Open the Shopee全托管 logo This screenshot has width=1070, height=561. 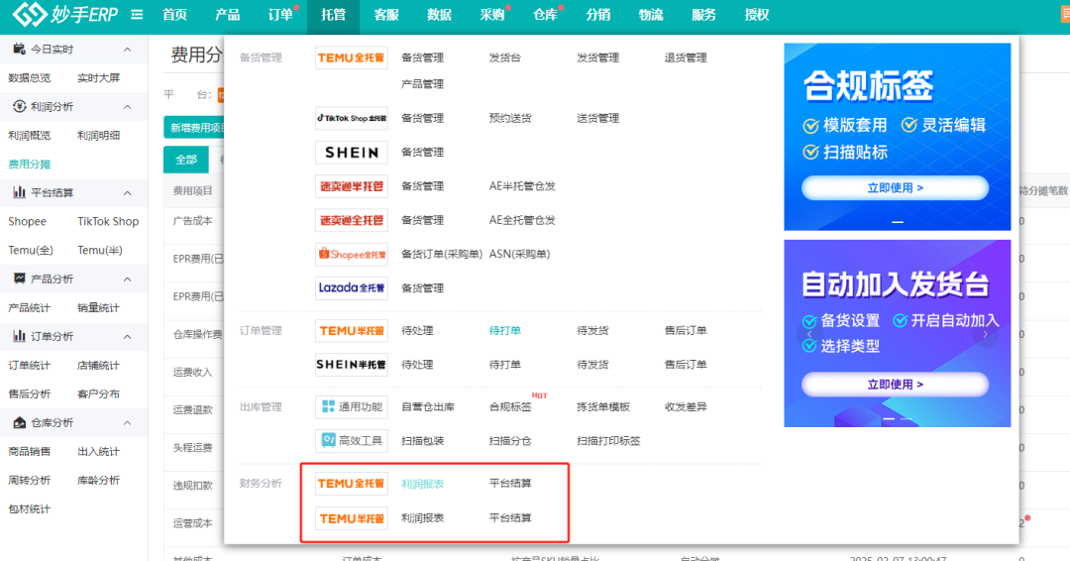tap(352, 255)
